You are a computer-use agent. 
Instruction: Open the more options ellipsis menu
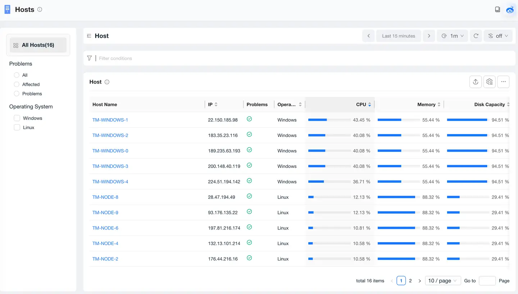pos(503,82)
